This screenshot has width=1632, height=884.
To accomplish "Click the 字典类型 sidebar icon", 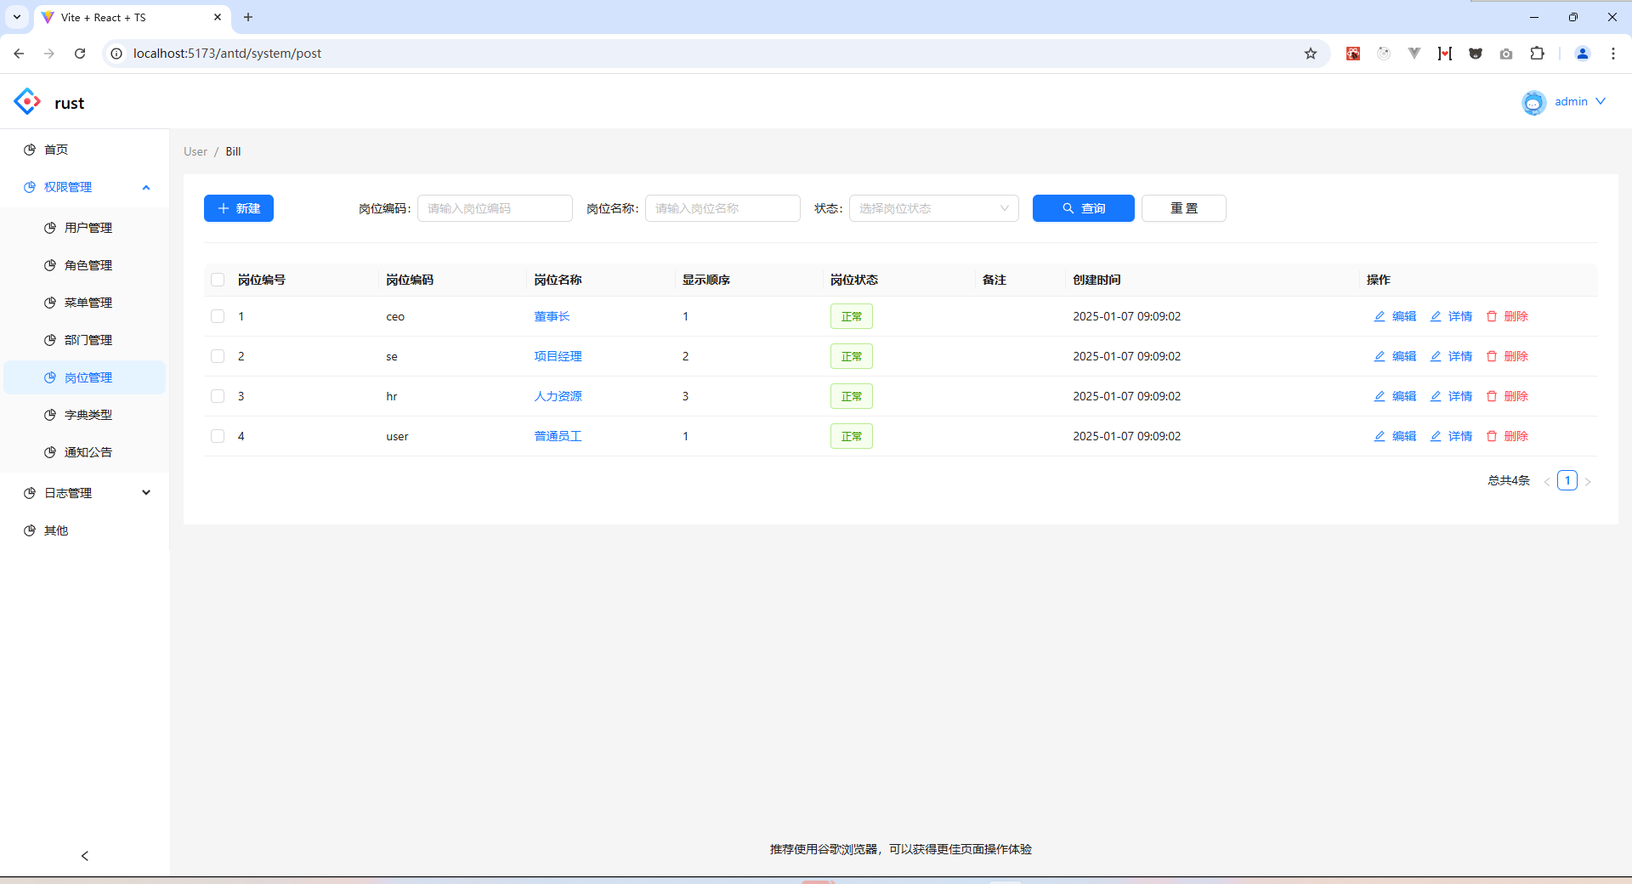I will 50,415.
